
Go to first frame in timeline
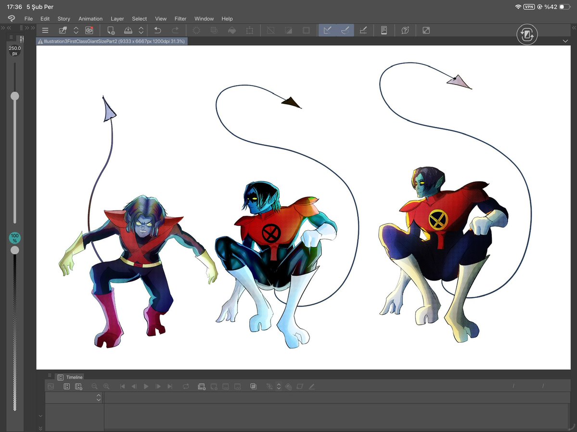click(x=123, y=386)
